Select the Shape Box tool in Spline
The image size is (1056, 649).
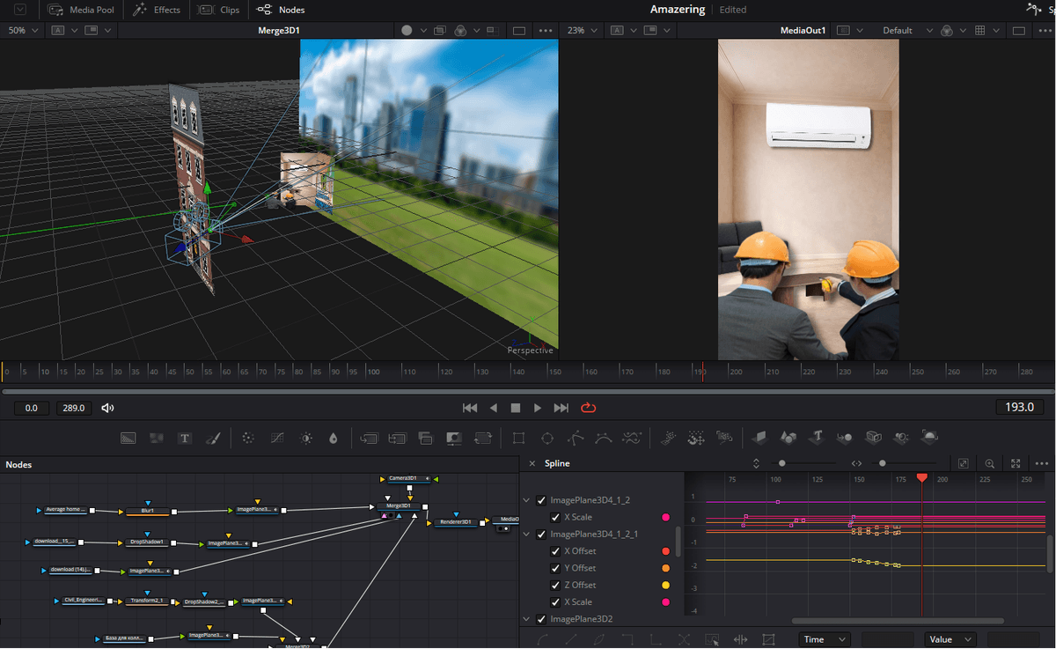[x=768, y=639]
